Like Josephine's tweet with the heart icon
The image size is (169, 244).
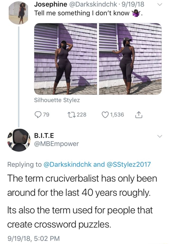(105, 115)
